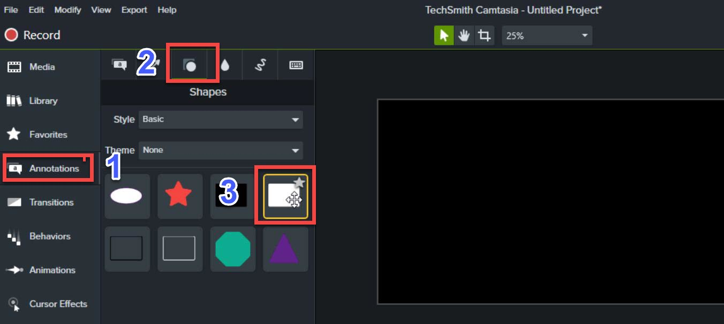The image size is (724, 324).
Task: Open the Export menu
Action: coord(134,10)
